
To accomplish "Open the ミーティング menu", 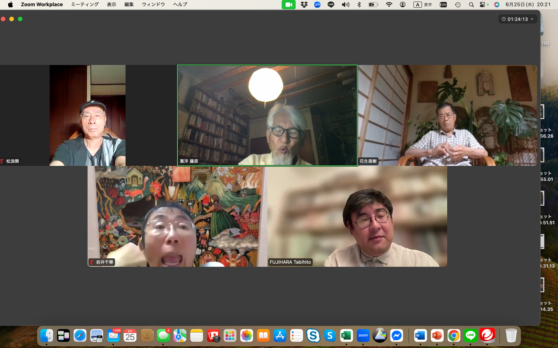I will 85,4.
